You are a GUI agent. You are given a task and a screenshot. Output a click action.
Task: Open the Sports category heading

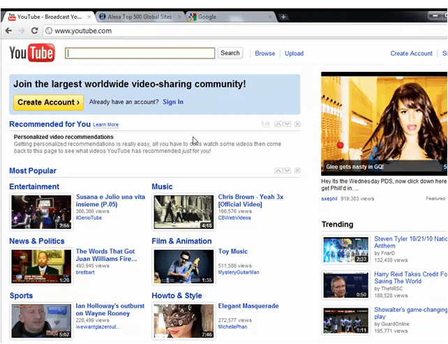[x=21, y=295]
